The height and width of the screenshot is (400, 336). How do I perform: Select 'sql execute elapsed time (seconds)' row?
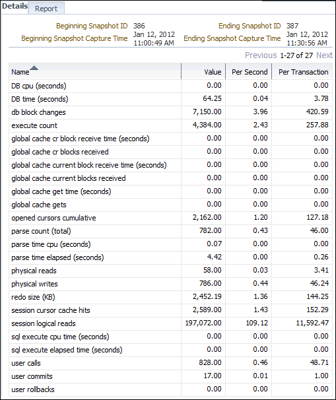(x=67, y=350)
